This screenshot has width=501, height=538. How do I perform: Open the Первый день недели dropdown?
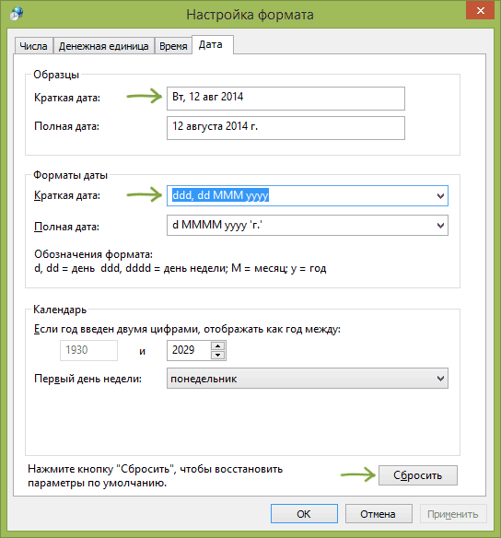click(x=308, y=379)
